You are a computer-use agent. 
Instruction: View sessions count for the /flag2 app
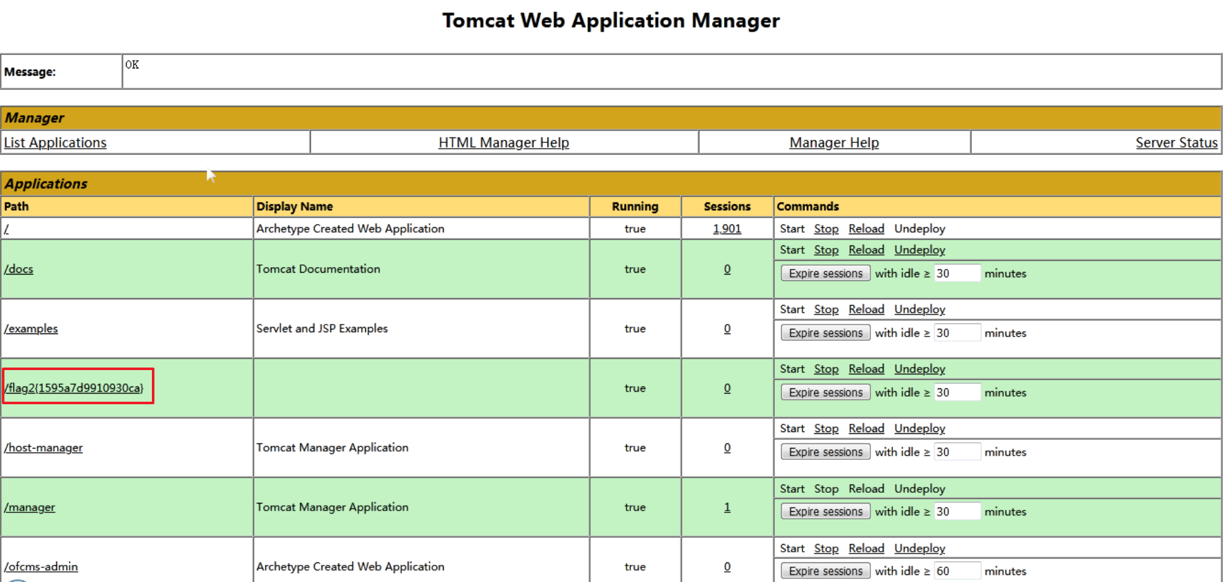pyautogui.click(x=727, y=388)
